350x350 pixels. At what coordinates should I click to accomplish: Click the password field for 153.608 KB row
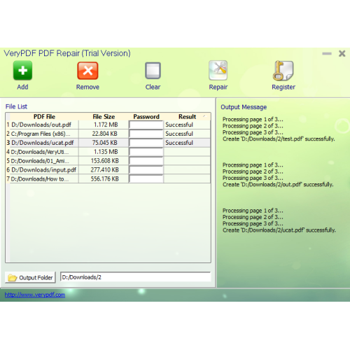pos(146,161)
